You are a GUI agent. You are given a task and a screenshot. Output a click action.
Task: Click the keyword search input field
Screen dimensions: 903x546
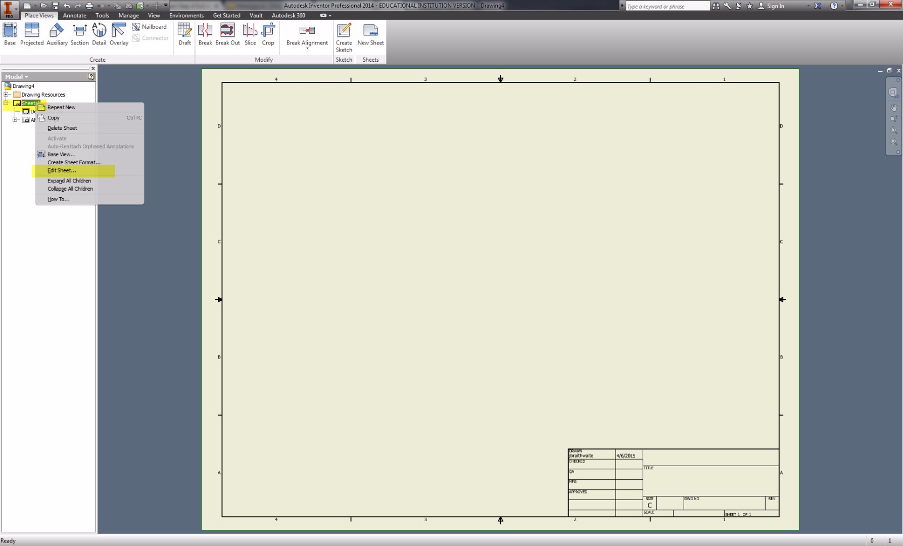pyautogui.click(x=668, y=6)
